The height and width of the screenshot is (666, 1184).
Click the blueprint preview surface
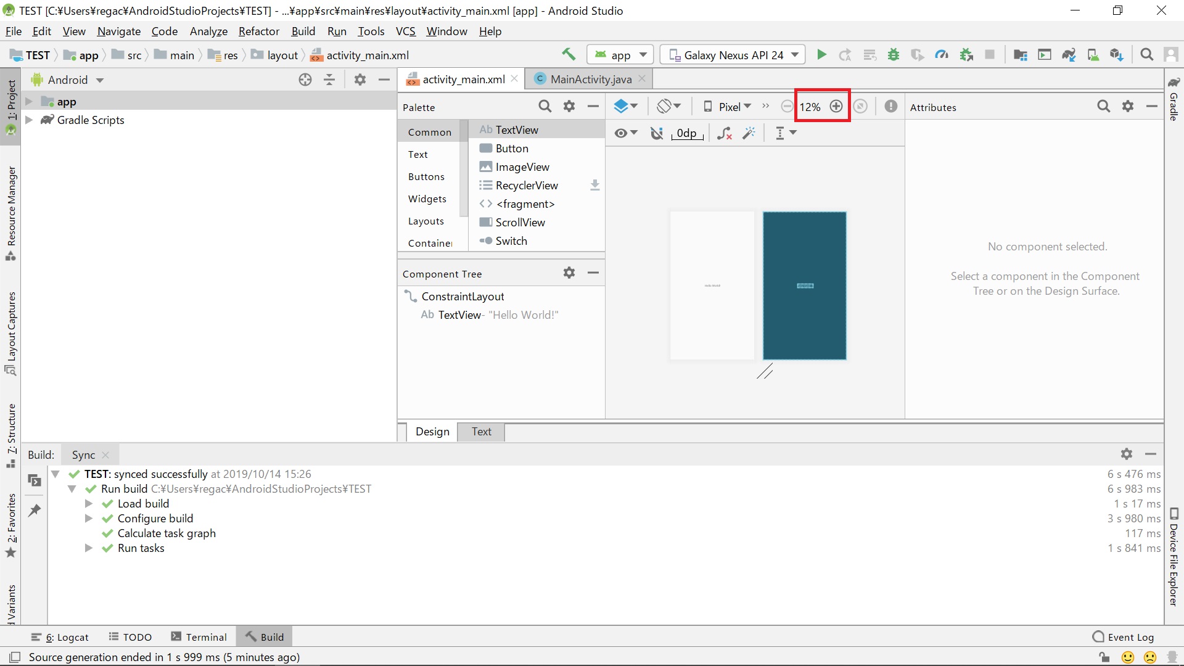click(x=805, y=286)
